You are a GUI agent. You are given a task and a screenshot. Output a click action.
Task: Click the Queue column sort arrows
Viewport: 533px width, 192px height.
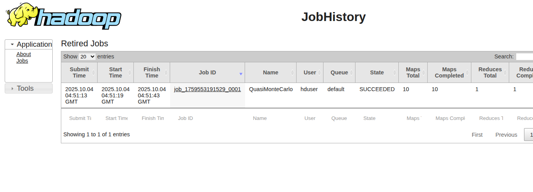351,73
